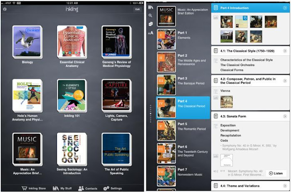Tap the info icon in the Inkling header
Screen dimensions: 291x192
click(5, 9)
